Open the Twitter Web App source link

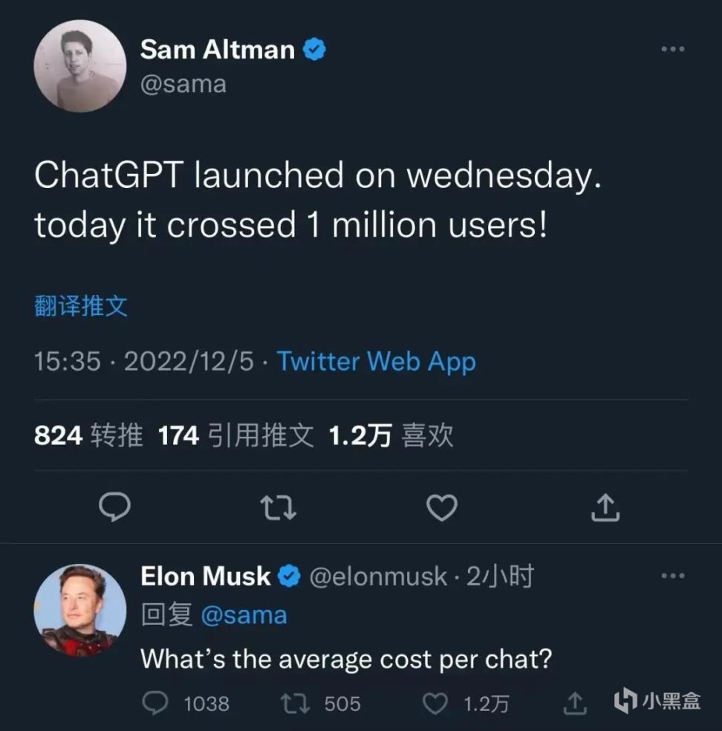click(377, 362)
